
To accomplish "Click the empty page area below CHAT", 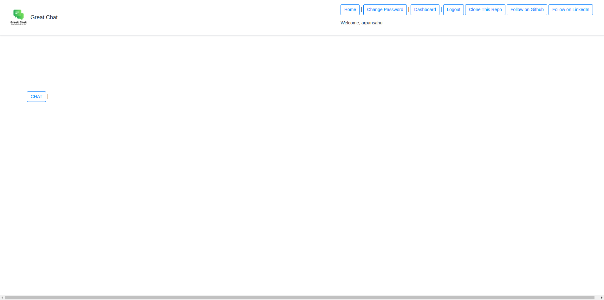I will [285, 190].
